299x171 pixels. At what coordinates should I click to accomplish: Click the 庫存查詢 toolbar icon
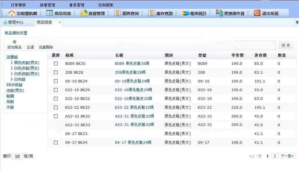[x=151, y=13]
